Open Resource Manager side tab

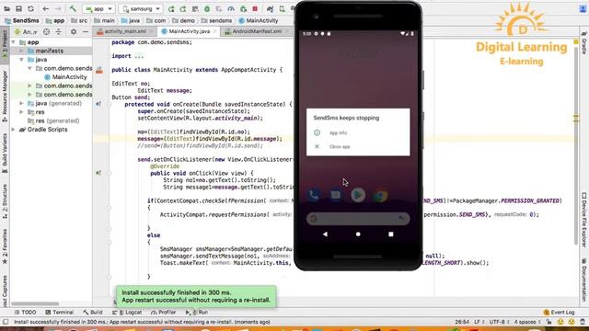point(5,97)
